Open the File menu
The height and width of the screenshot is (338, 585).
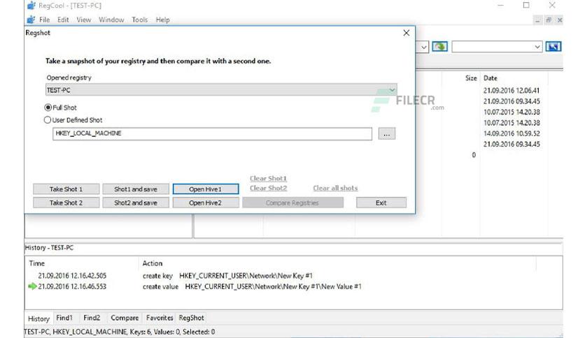point(44,20)
